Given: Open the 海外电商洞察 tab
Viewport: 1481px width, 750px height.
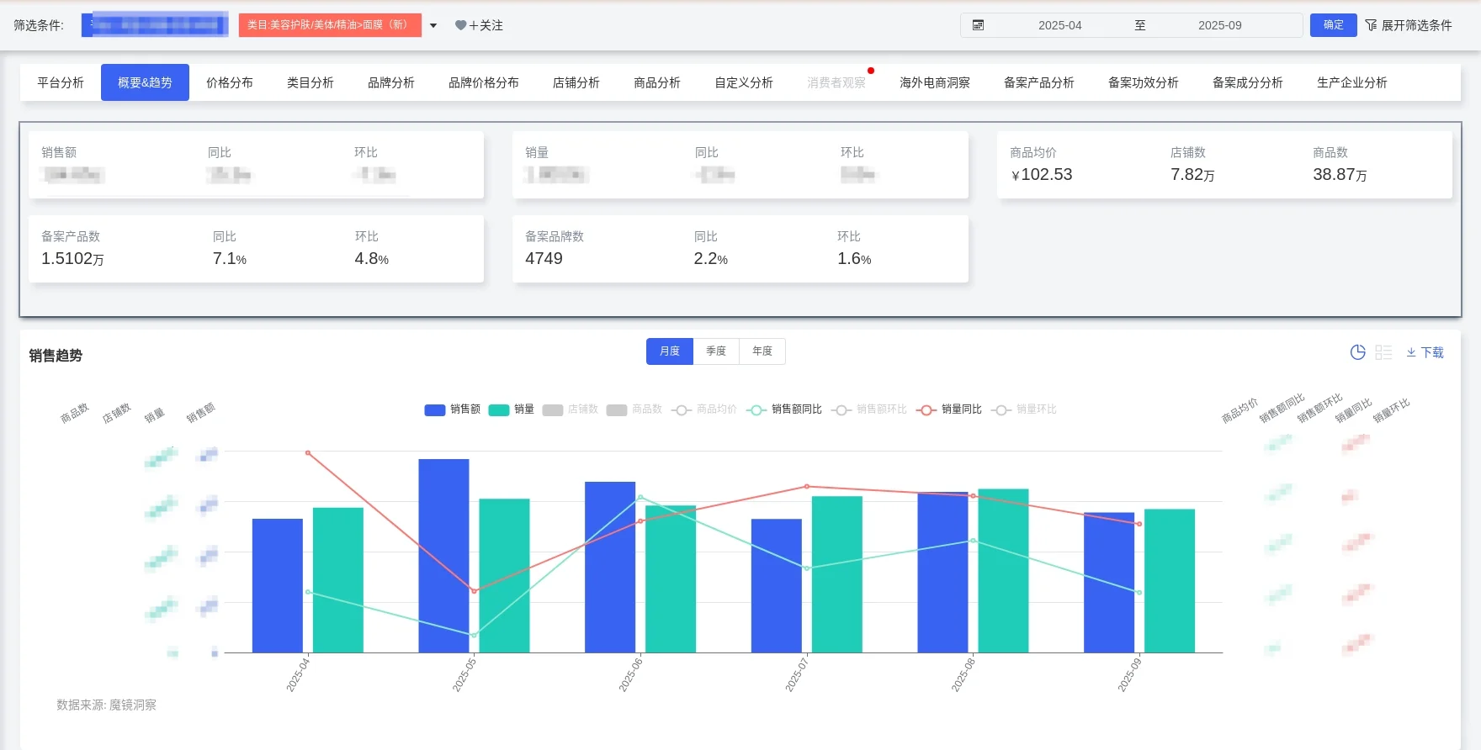Looking at the screenshot, I should click(935, 82).
